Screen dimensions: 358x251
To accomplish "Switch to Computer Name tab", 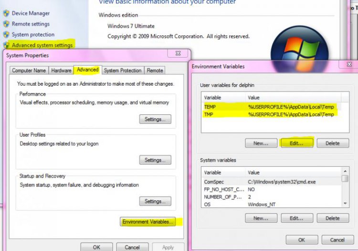I will coord(29,70).
